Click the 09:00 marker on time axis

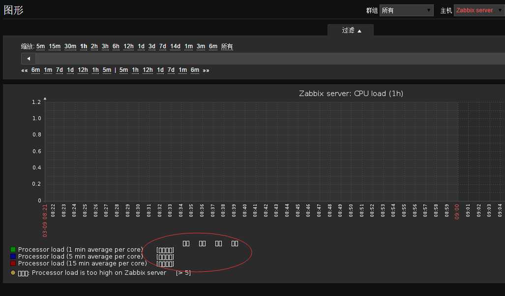click(x=457, y=212)
